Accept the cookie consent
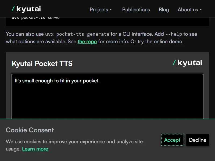This screenshot has height=161, width=215. coord(172,140)
